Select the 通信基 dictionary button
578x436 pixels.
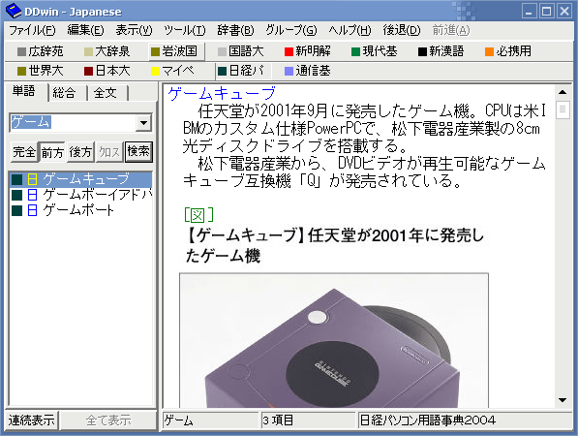tap(308, 71)
